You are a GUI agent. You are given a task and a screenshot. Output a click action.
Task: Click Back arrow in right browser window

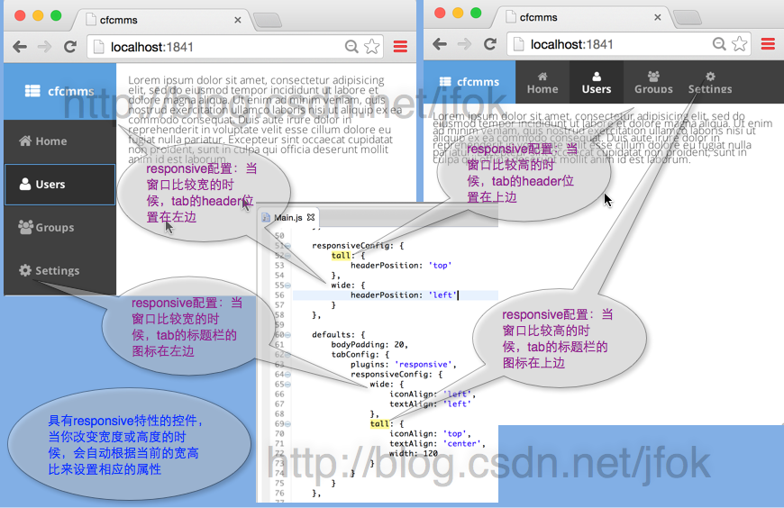[x=440, y=44]
